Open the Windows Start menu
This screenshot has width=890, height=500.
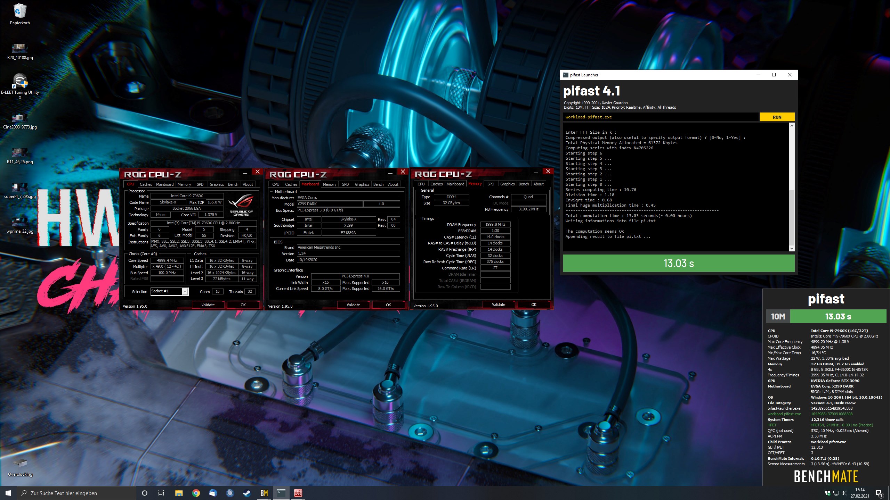(8, 493)
